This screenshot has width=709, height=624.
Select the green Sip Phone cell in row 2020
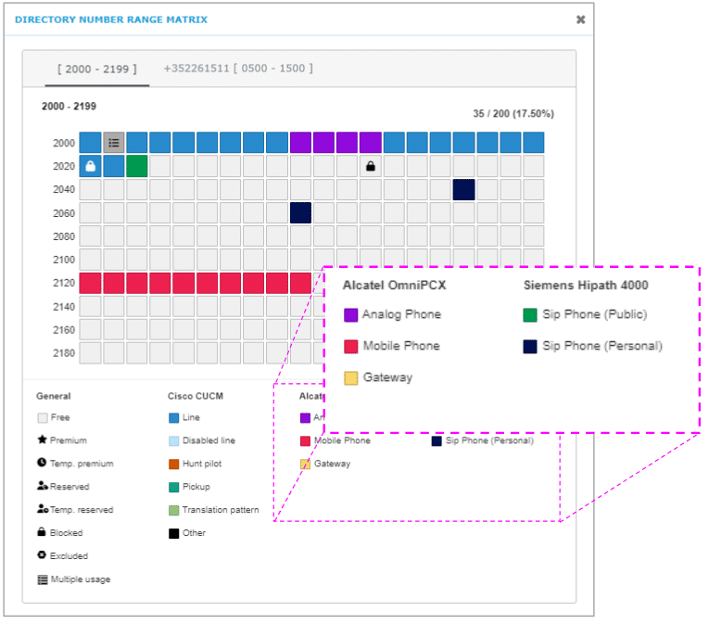click(x=137, y=166)
